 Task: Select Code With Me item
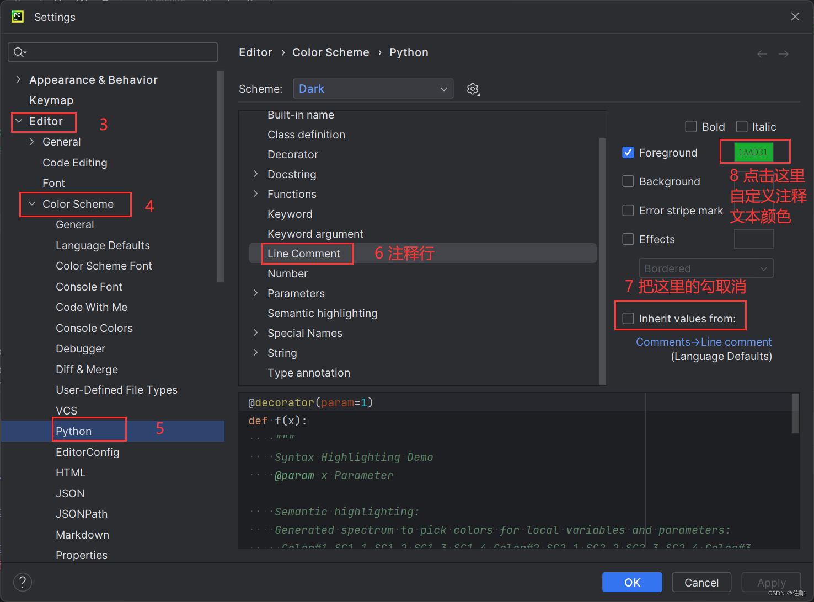[92, 307]
